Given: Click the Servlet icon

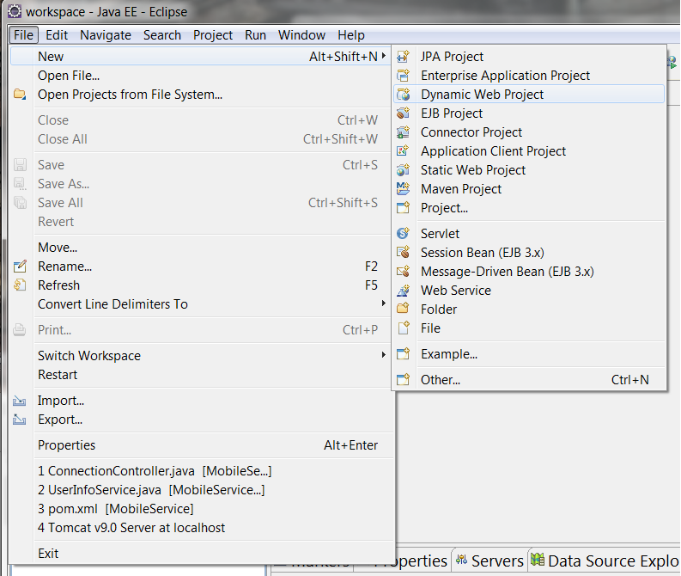Looking at the screenshot, I should click(403, 234).
